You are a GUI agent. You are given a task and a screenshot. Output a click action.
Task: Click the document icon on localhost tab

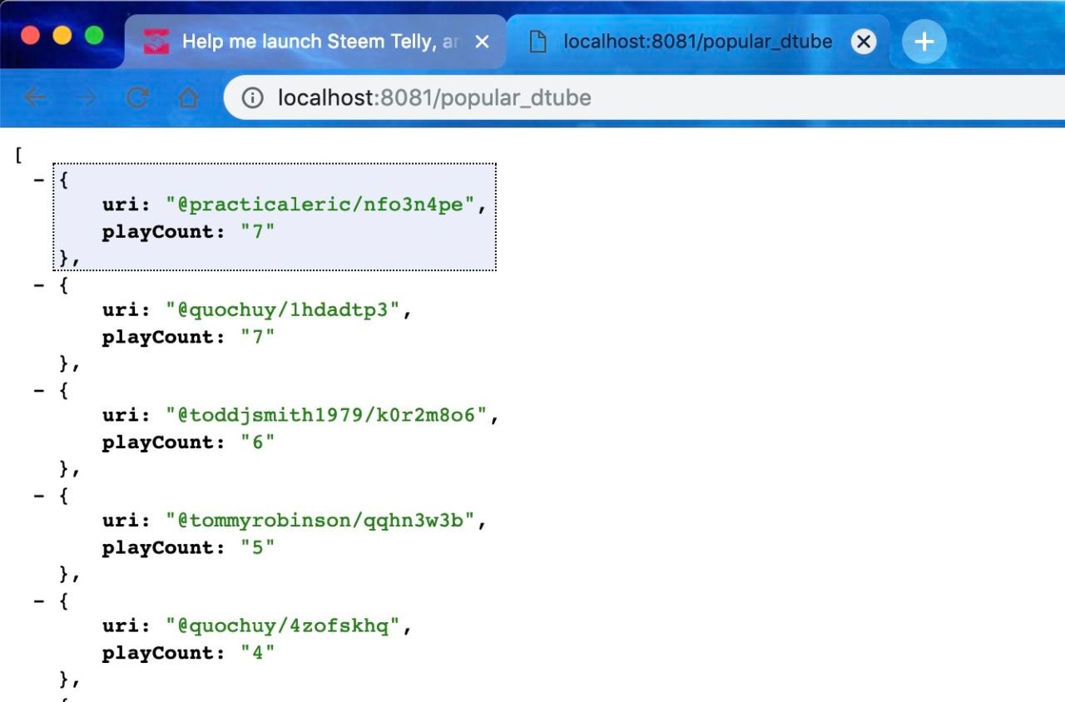coord(539,42)
